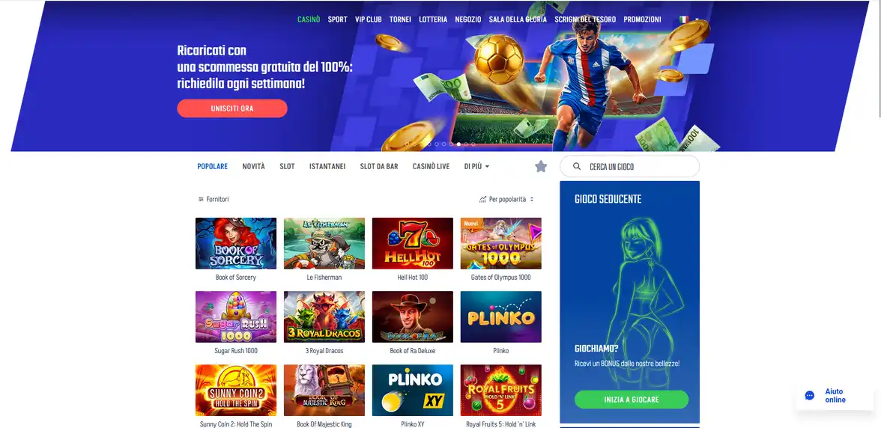881x428 pixels.
Task: Click the Unisciti ora button
Action: pos(232,108)
